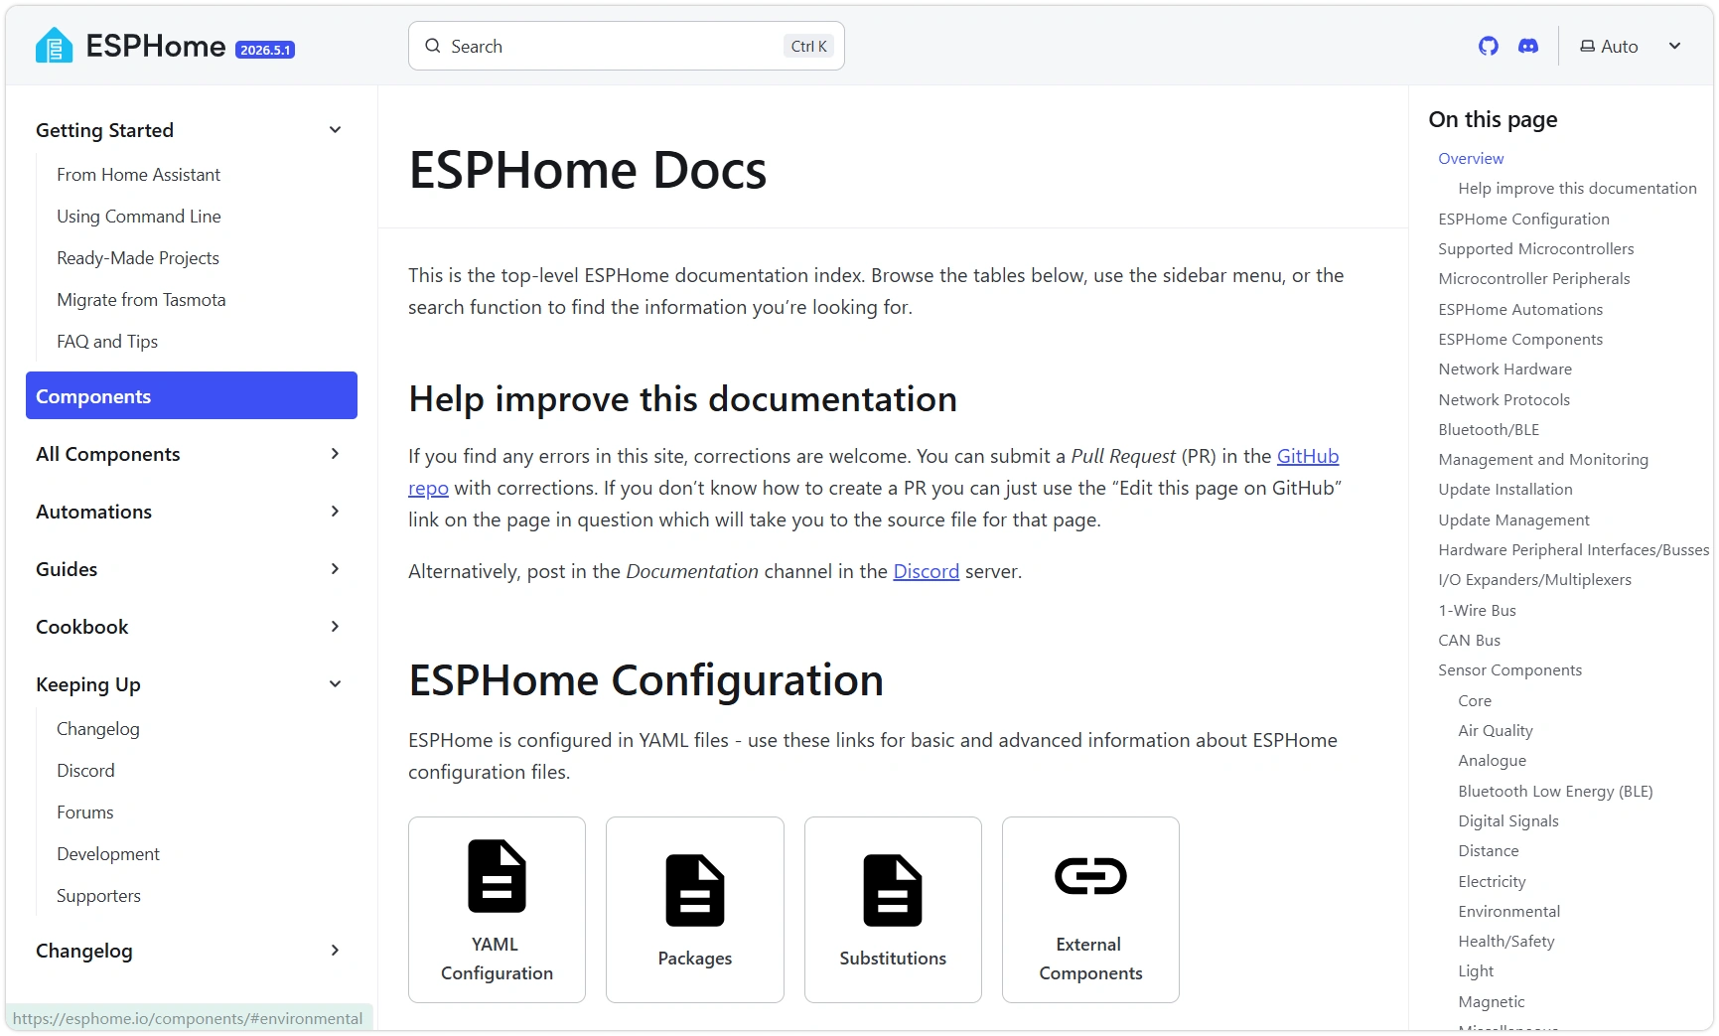Click the 2026.5.1 version badge
The height and width of the screenshot is (1036, 1719).
click(x=265, y=50)
